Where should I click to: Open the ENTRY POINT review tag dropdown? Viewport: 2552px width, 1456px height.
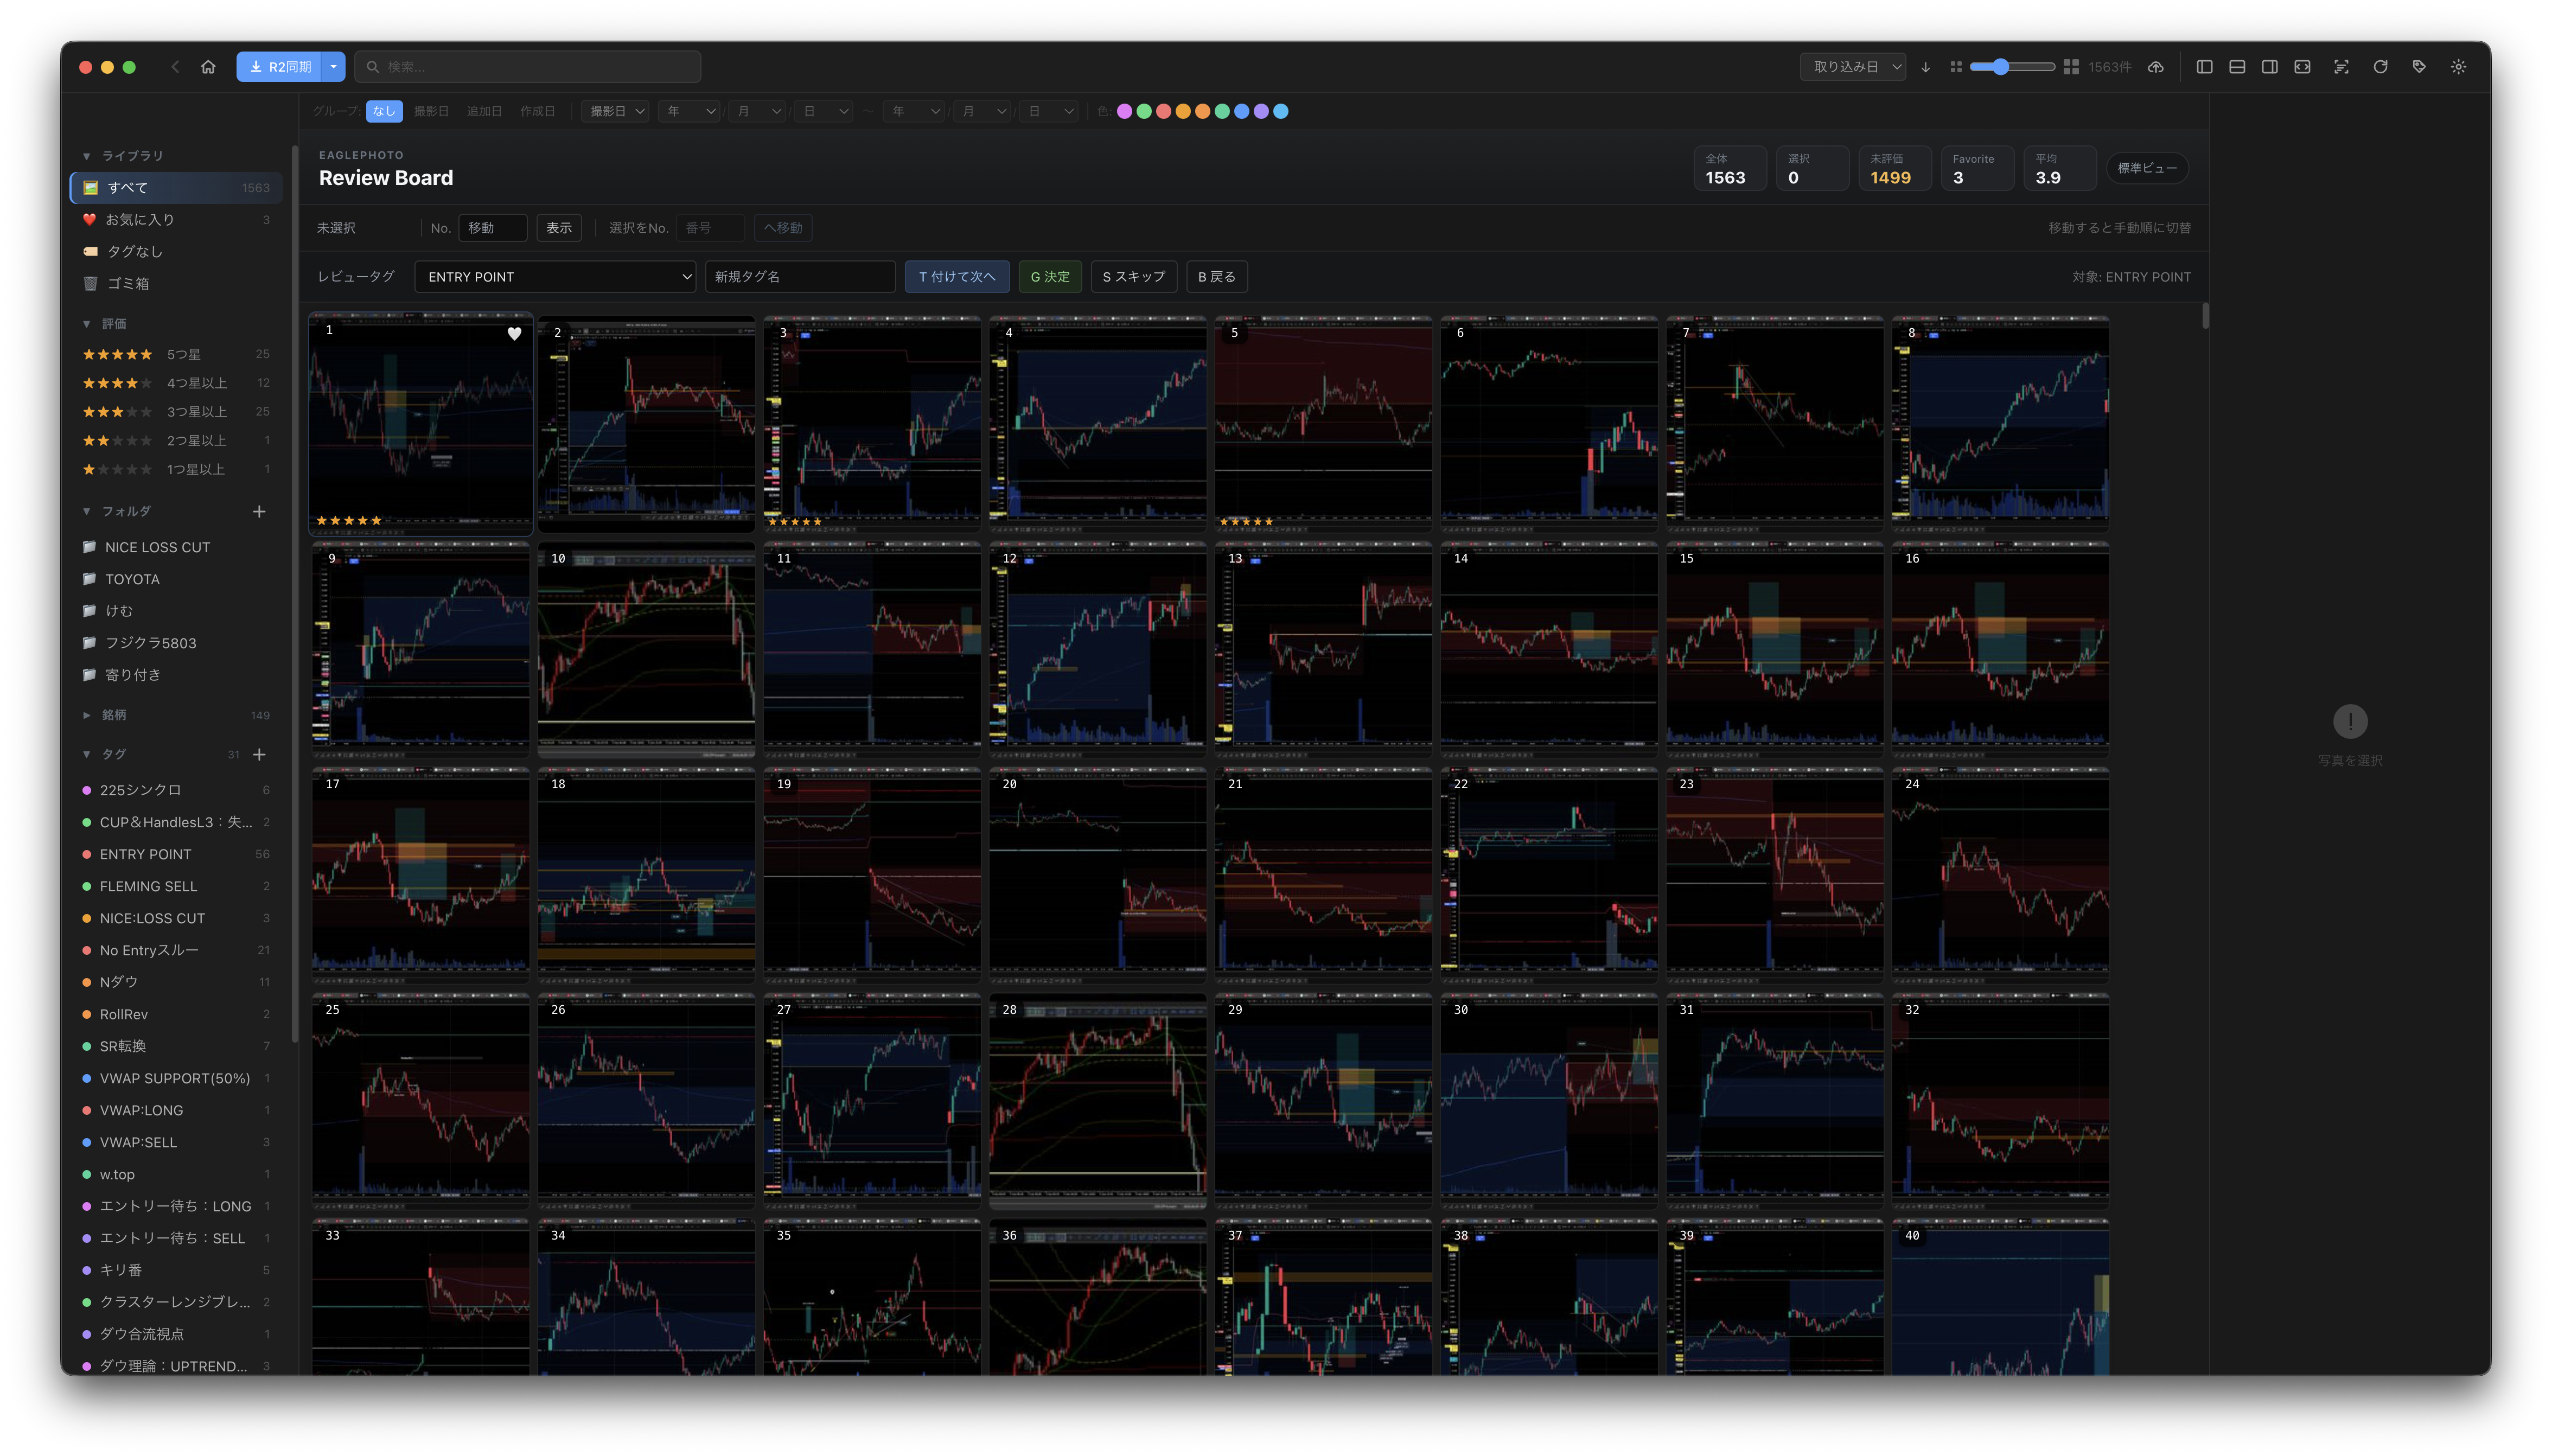pyautogui.click(x=555, y=277)
